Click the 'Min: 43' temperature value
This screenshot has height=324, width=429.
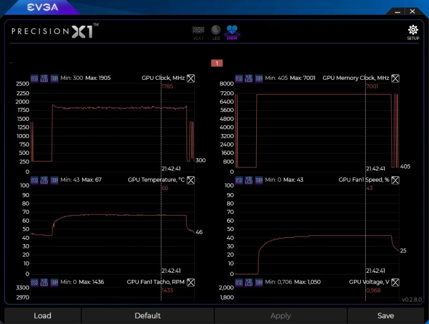(70, 180)
